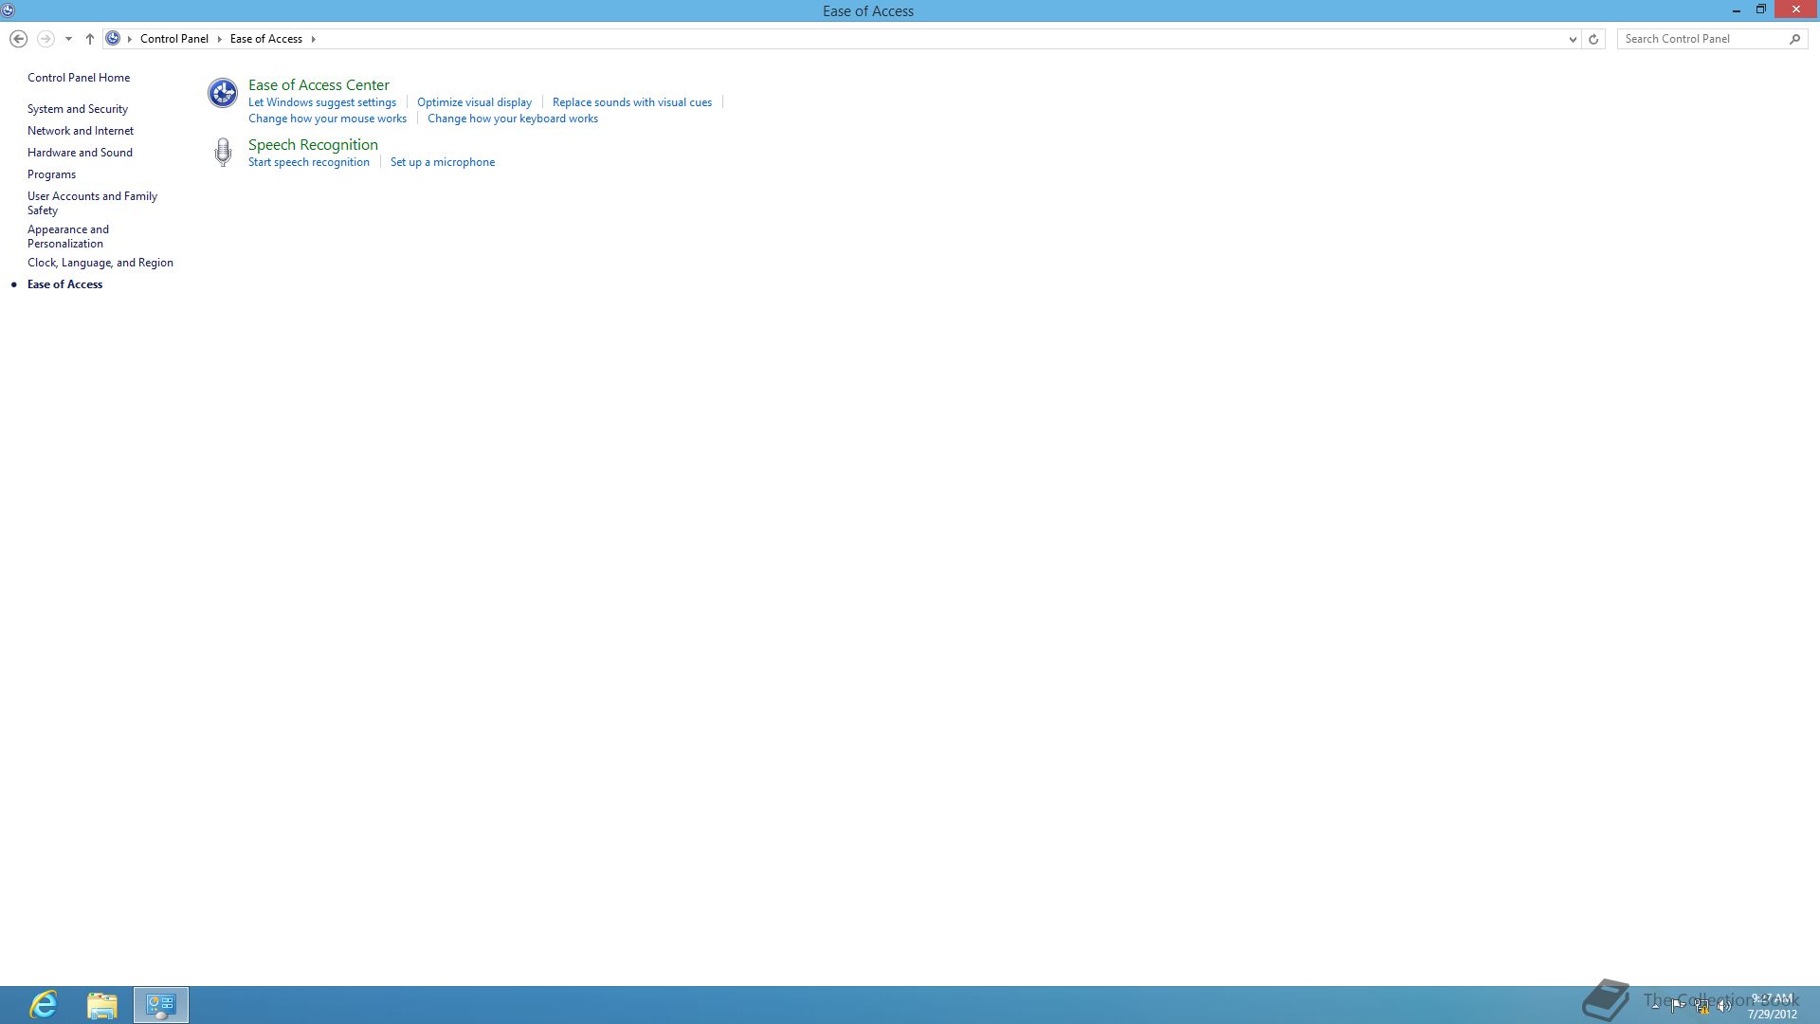
Task: Open the Action Center flag icon
Action: (1677, 1006)
